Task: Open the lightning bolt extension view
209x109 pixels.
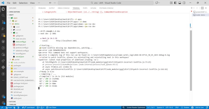Action: [x=3, y=74]
